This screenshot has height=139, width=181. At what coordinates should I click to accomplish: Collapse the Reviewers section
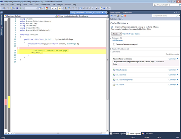(x=111, y=38)
